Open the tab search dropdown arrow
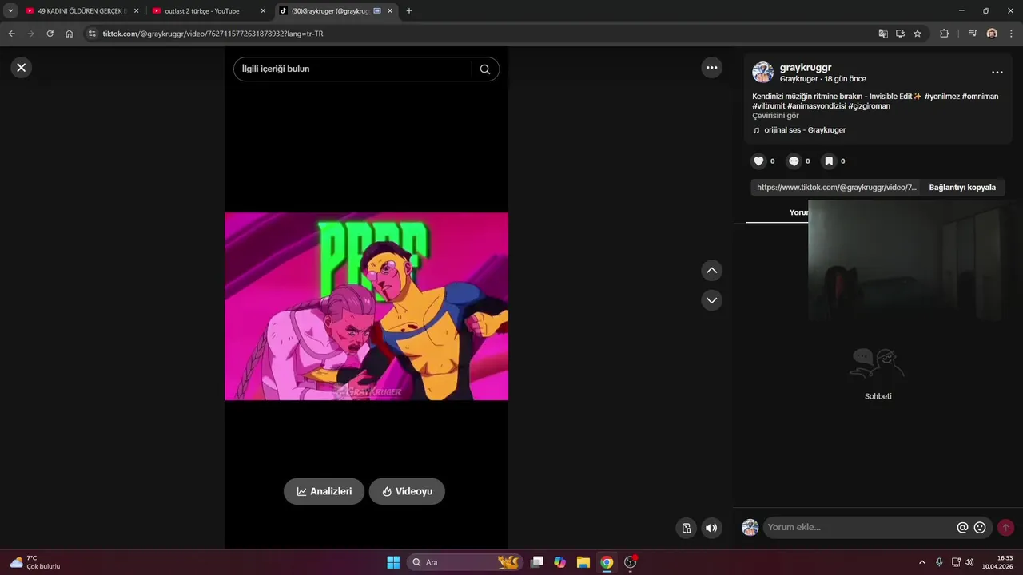This screenshot has width=1023, height=575. 10,11
